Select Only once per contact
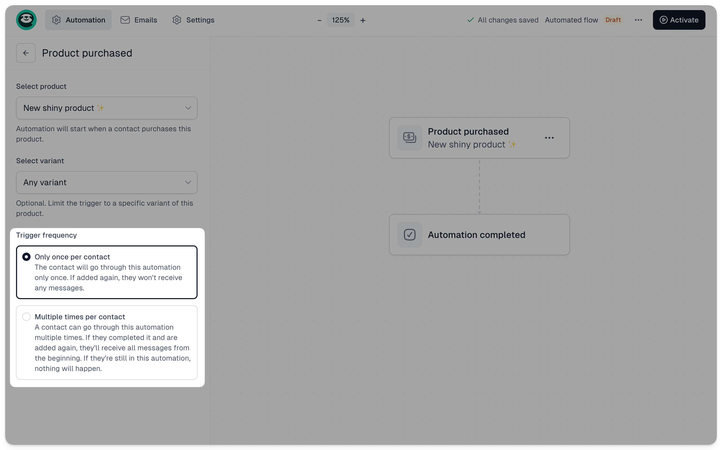Viewport: 722px width, 450px height. pos(107,272)
